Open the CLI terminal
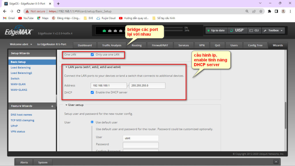The image size is (295, 166). 254,30
